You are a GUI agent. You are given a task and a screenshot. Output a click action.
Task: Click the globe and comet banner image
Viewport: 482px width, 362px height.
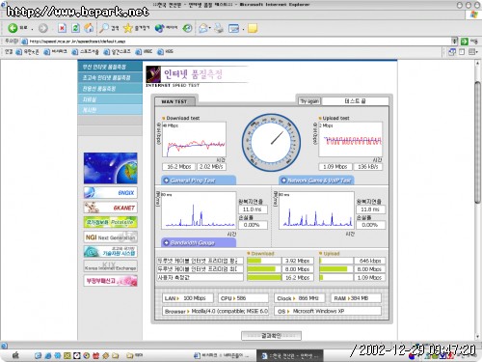(x=110, y=168)
